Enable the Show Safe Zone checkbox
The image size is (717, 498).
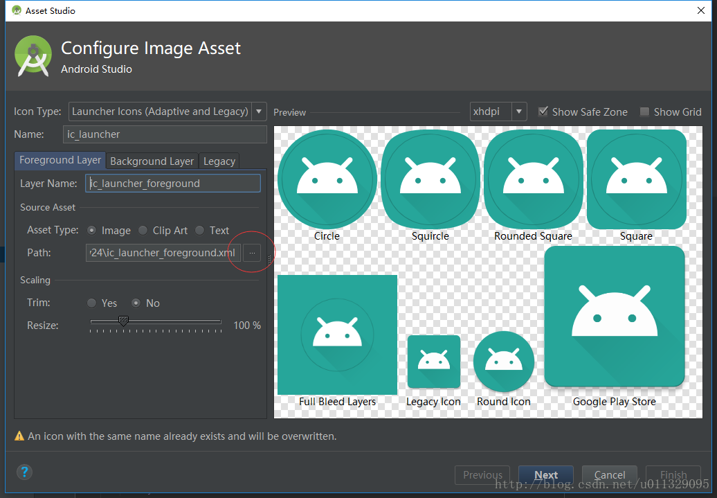[543, 112]
